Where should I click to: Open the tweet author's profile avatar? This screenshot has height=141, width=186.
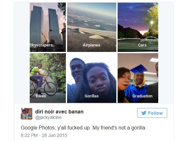[x=27, y=114]
